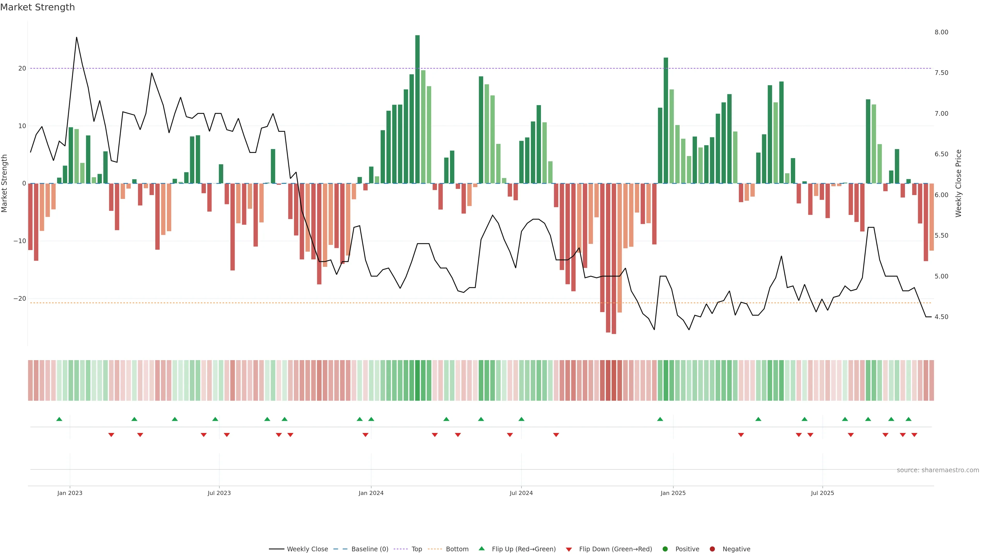Click the tallest green Market Strength bar
992x558 pixels.
(417, 108)
